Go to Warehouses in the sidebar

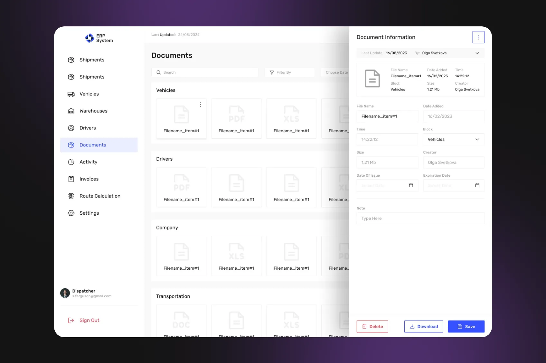coord(93,111)
